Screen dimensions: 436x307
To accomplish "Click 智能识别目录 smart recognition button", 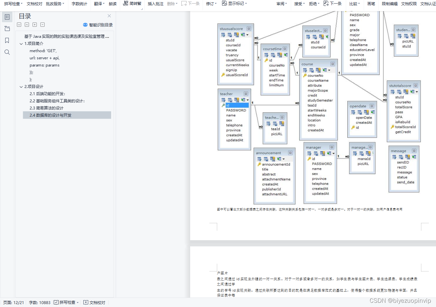I will pyautogui.click(x=98, y=25).
